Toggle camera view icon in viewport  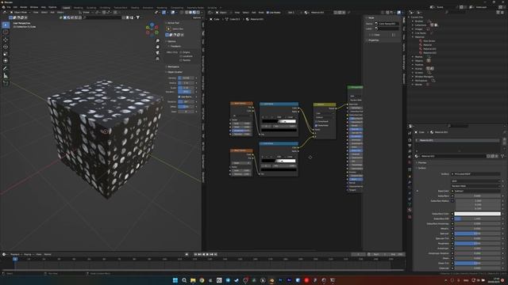pyautogui.click(x=157, y=53)
